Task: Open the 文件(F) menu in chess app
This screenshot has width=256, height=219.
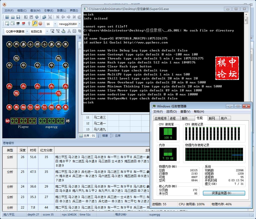Action: tap(9, 10)
